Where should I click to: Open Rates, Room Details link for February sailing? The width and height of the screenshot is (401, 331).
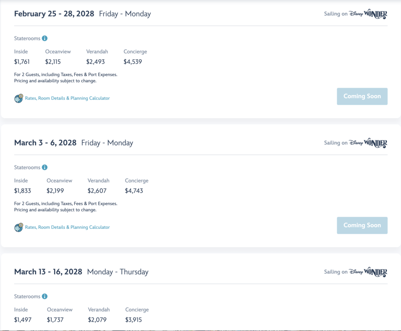67,98
